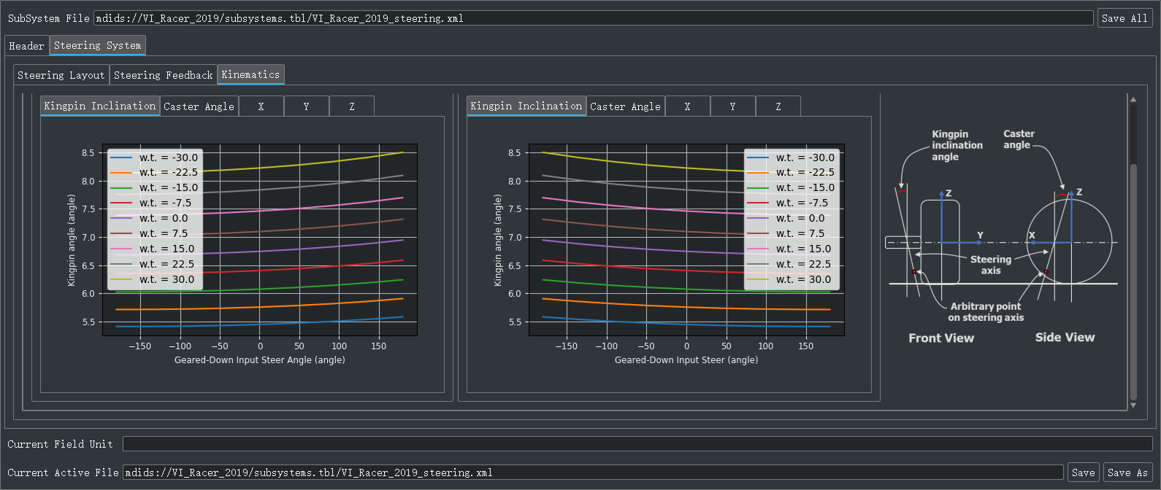Switch to the Steering Layout tab
The image size is (1161, 490).
pyautogui.click(x=61, y=75)
